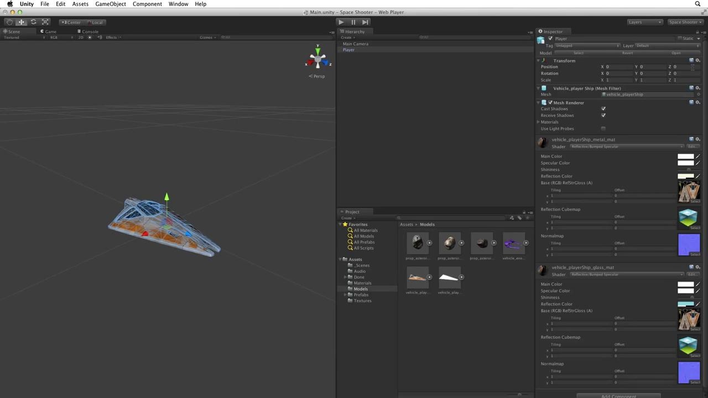The image size is (708, 398).
Task: Open the GameObject menu
Action: tap(110, 4)
